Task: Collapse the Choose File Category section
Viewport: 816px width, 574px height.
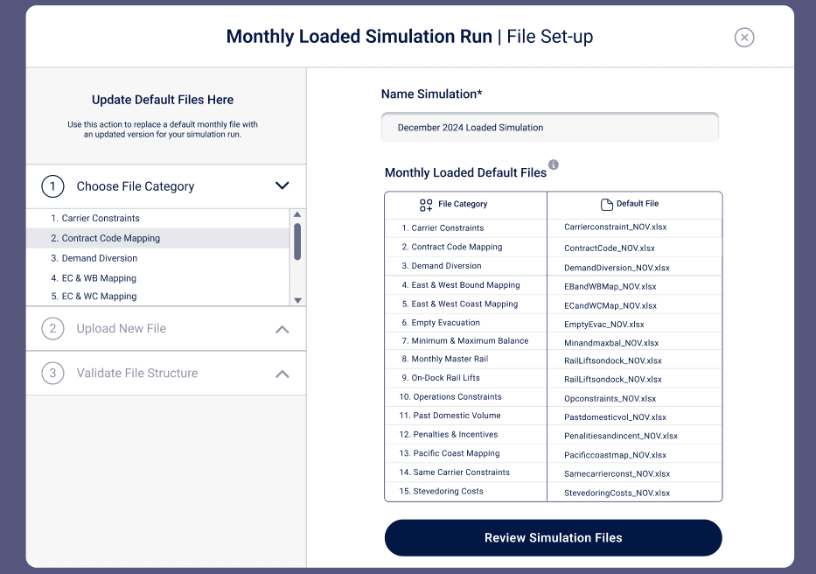Action: pyautogui.click(x=282, y=185)
